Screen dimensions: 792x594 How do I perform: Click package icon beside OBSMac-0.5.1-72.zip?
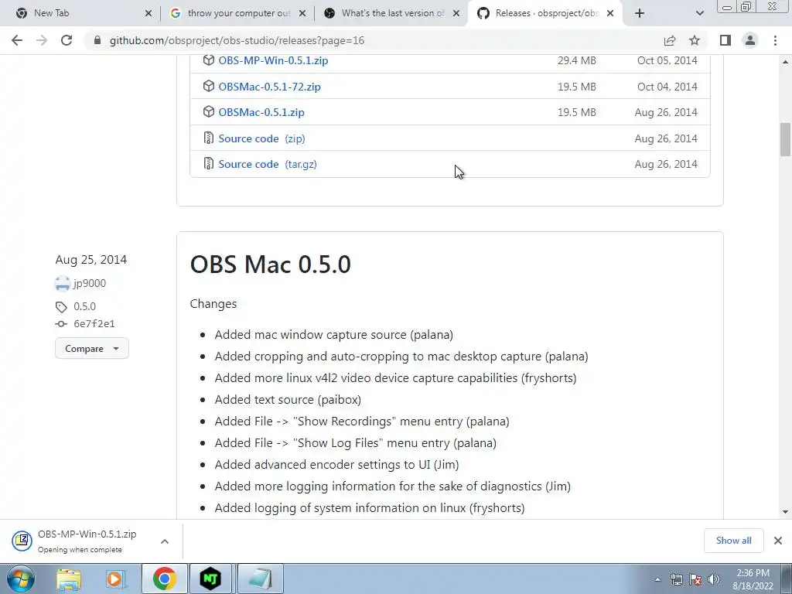[x=209, y=87]
